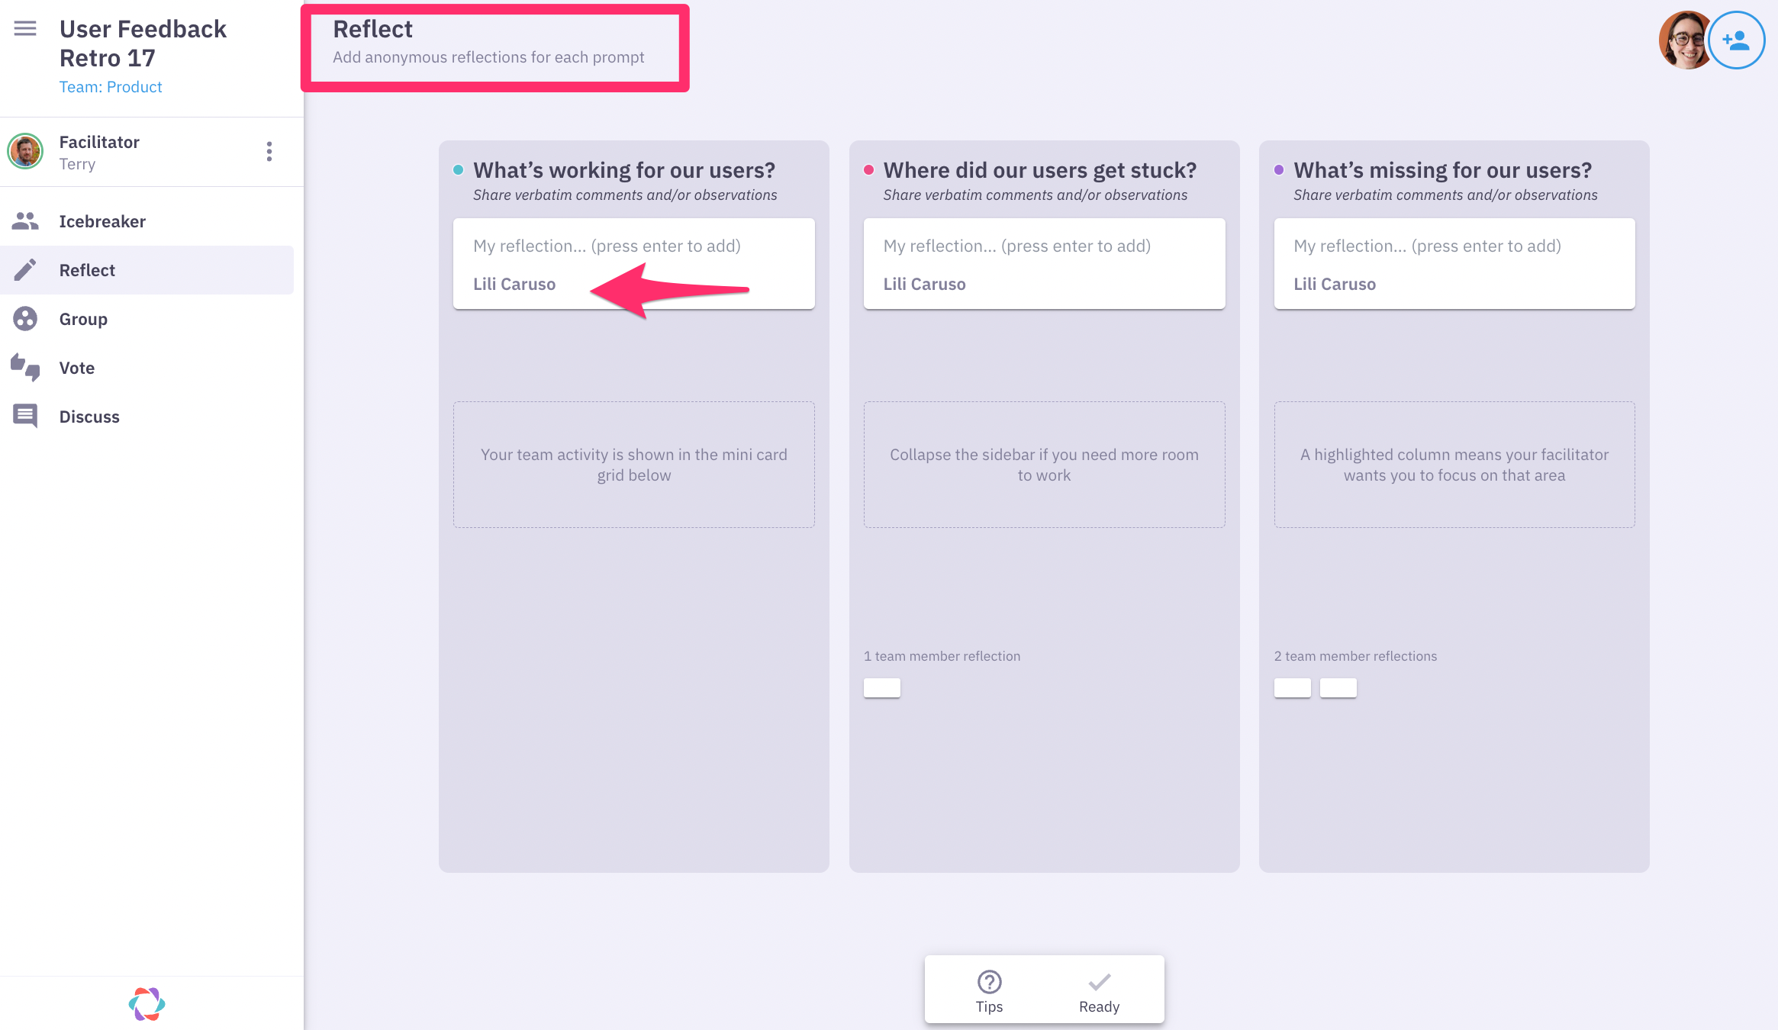Click the mini card below Where did users get stuck

pyautogui.click(x=881, y=687)
